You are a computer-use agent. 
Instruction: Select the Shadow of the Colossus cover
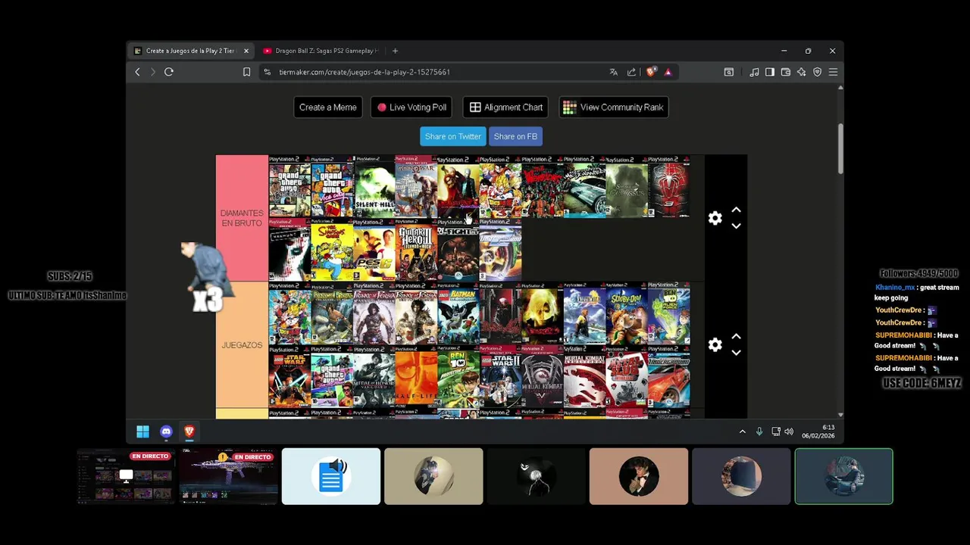[x=627, y=187]
